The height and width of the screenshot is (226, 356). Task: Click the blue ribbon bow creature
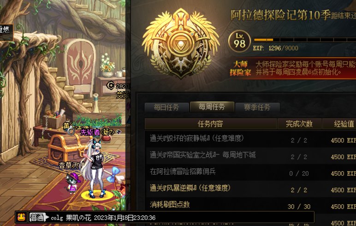coord(115,174)
